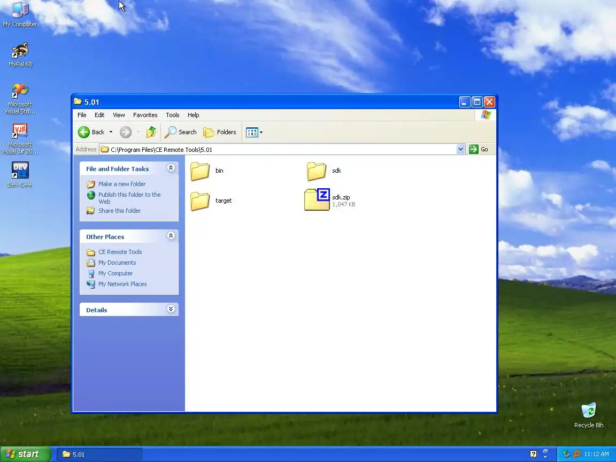616x462 pixels.
Task: Click the Windows flag logo throbber
Action: pos(486,115)
